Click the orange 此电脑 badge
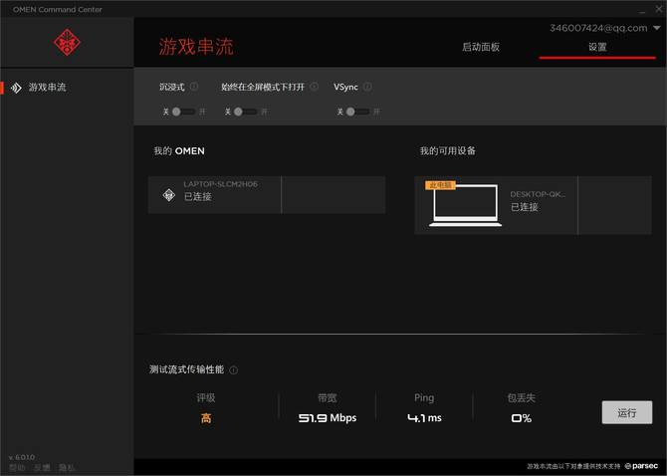667x476 pixels. [440, 185]
